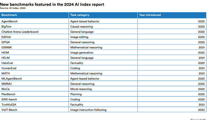Click the Year introduced column header
Image resolution: width=207 pixels, height=120 pixels.
coord(172,15)
